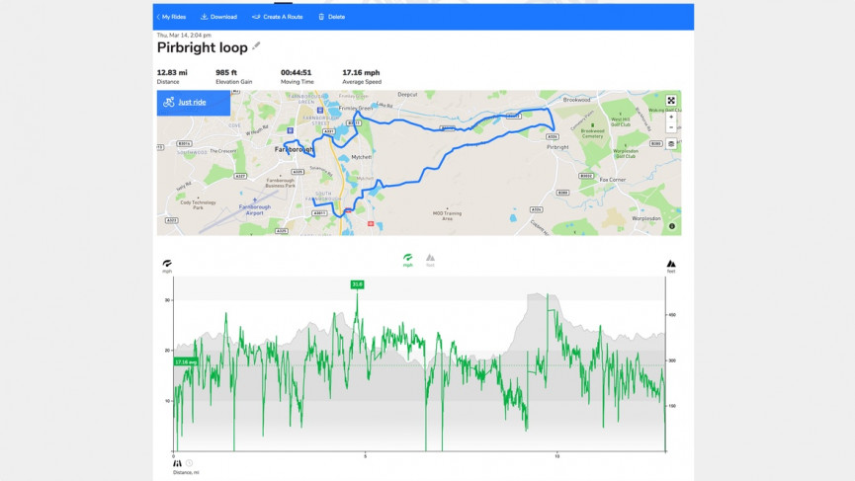Zoom in on the map
This screenshot has width=855, height=481.
(x=671, y=117)
